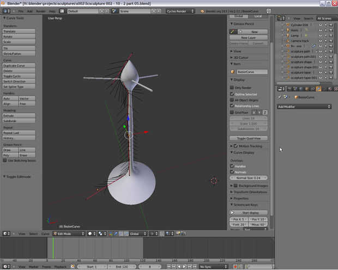
Task: Hide sculpture path in outliner with eye
Action: (321, 51)
